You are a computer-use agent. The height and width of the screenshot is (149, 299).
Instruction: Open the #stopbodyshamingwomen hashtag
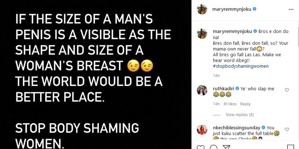click(241, 66)
